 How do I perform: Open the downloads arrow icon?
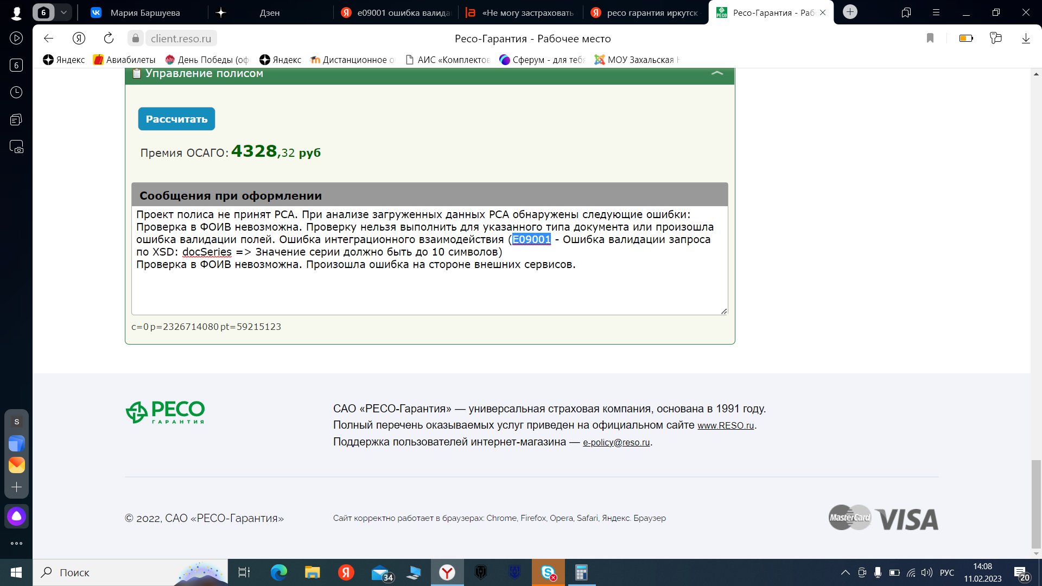(1026, 38)
